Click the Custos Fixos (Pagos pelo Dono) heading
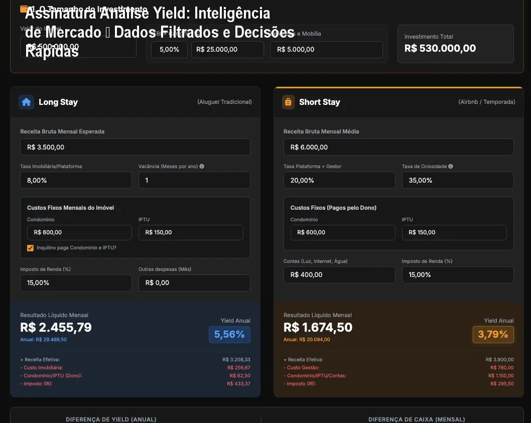531x423 pixels. click(x=333, y=208)
